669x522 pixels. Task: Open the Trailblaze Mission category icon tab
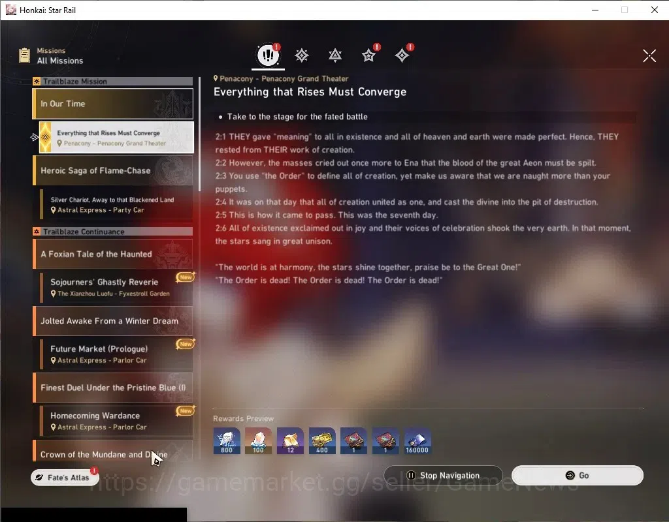click(x=302, y=55)
